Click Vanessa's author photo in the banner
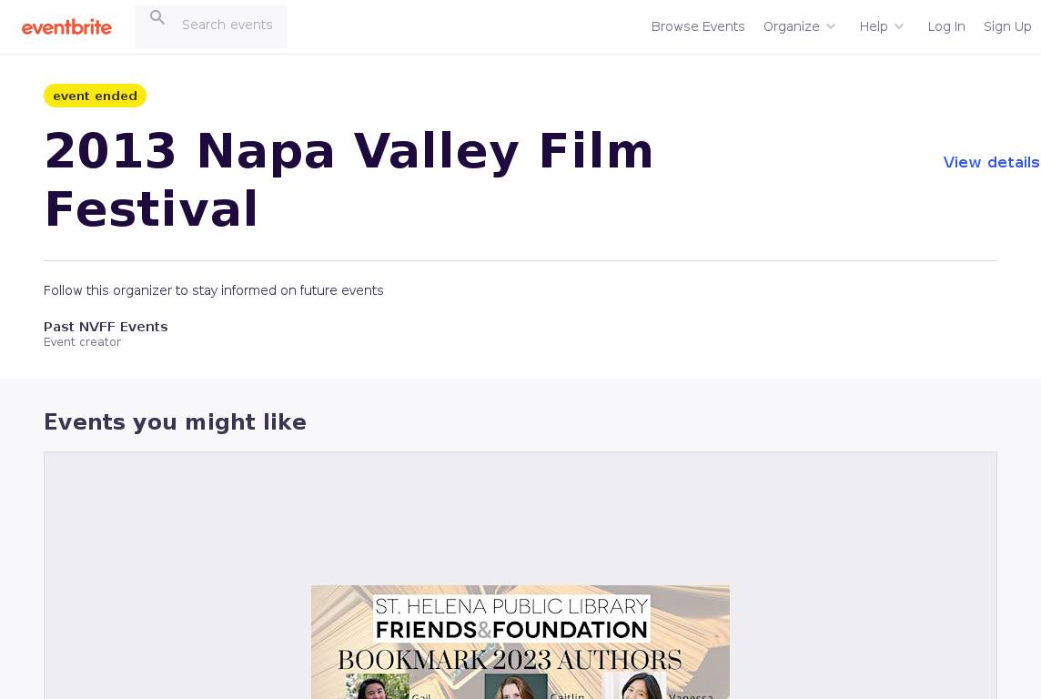Image resolution: width=1041 pixels, height=699 pixels. point(642,687)
